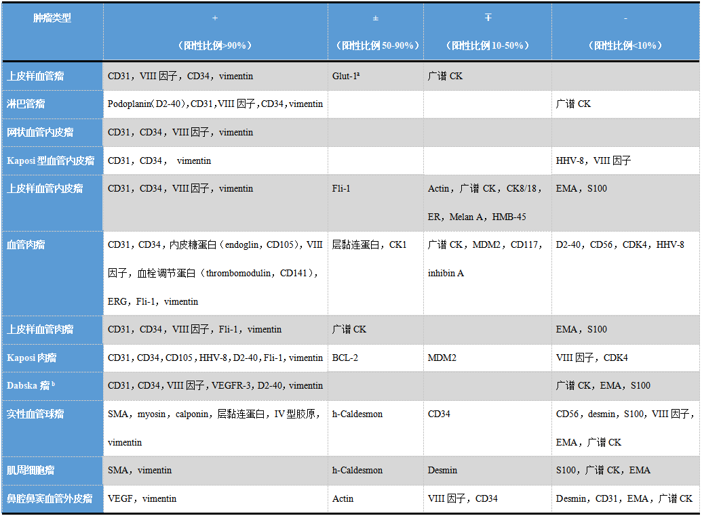Click the Glut-1 cell

coord(346,76)
